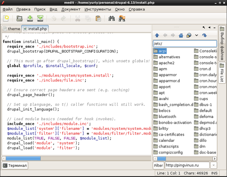Open Find with the binoculars icon
The image size is (227, 177).
coord(111,19)
